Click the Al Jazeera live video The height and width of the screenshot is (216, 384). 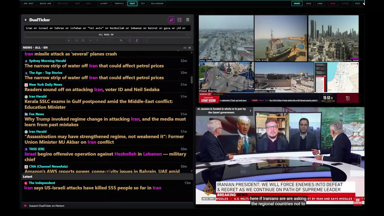[280, 156]
